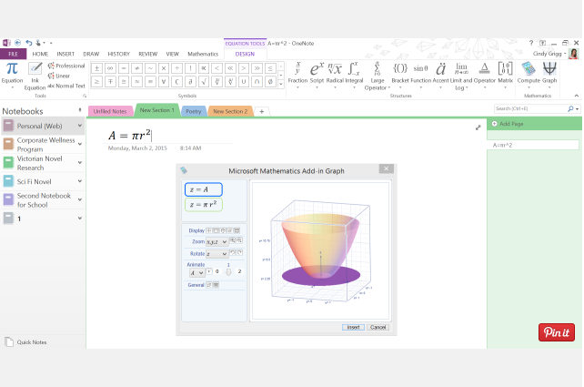Insert the square root symbol
Screen dimensions: 584x387
pos(204,81)
